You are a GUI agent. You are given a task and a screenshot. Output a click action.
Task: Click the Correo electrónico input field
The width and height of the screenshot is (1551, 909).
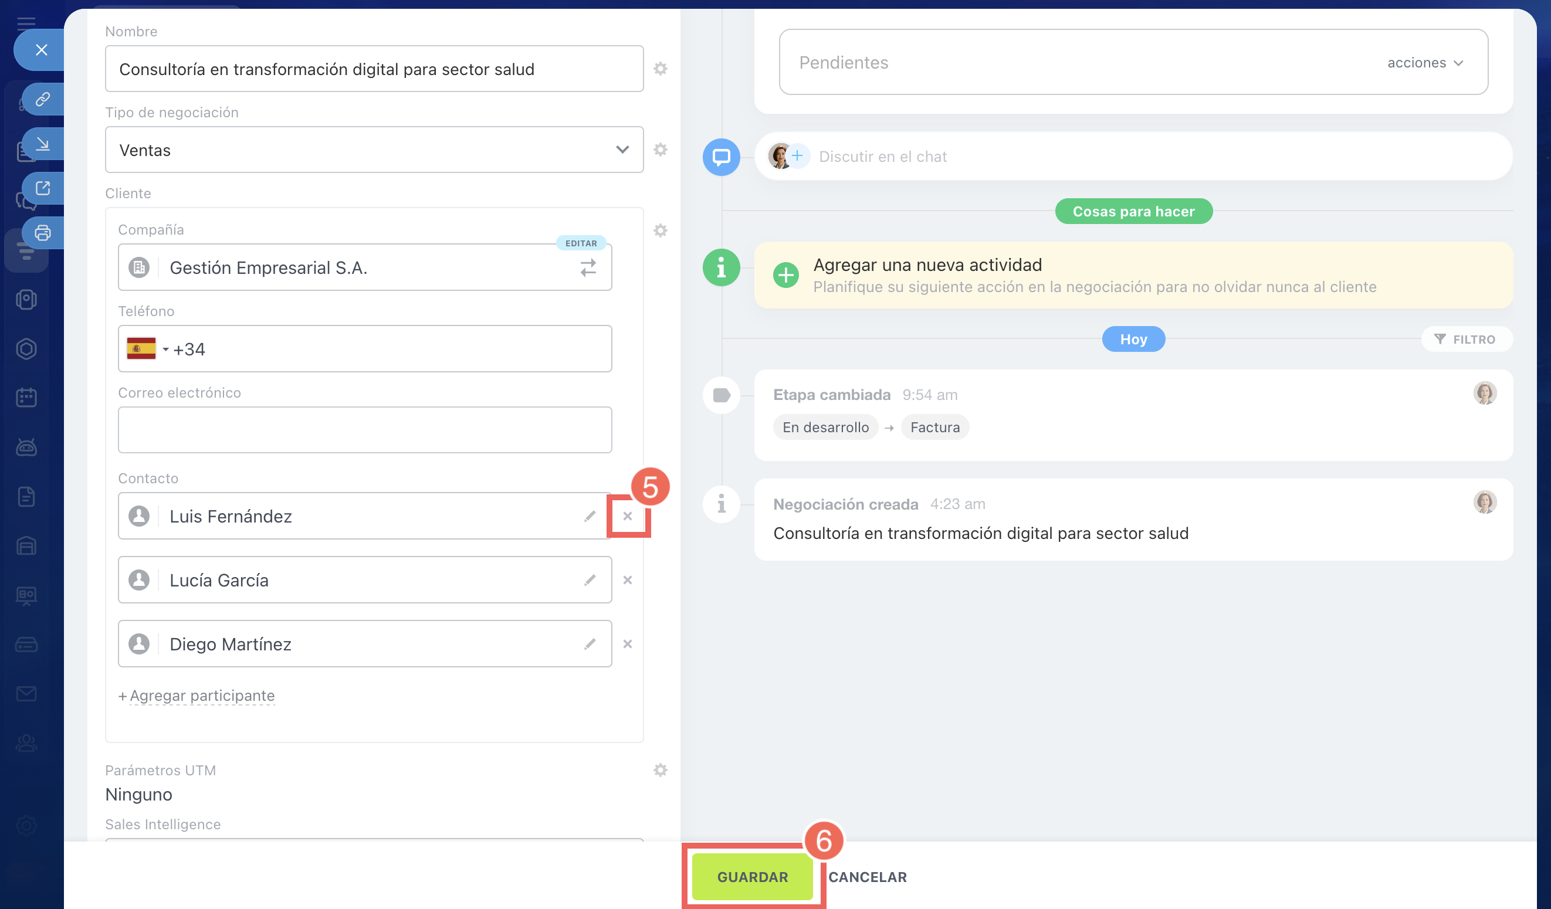coord(364,429)
